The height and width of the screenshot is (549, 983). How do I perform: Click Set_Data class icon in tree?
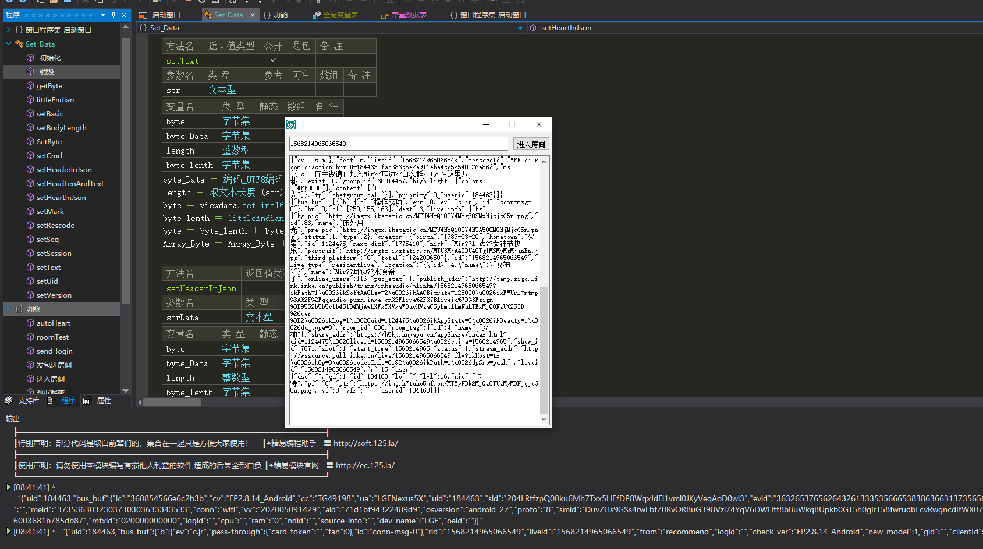pyautogui.click(x=19, y=44)
